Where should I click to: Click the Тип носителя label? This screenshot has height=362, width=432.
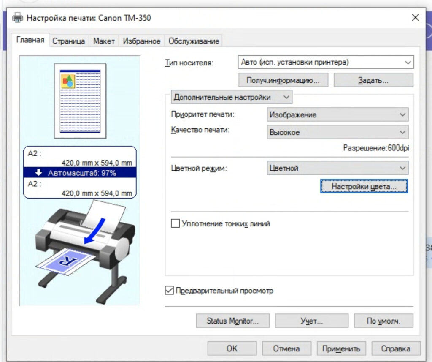(x=189, y=63)
